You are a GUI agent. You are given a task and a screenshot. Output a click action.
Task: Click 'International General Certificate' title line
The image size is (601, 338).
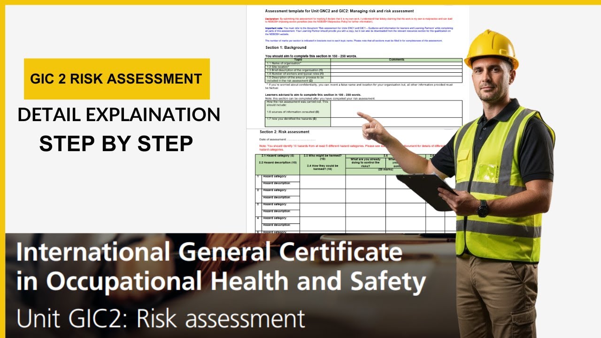coord(209,253)
